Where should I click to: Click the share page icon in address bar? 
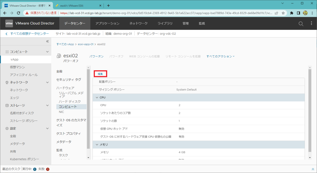point(276,13)
